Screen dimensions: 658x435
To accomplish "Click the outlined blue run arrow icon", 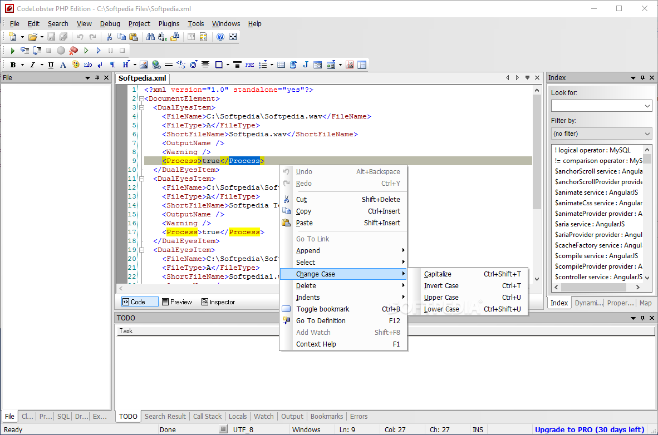I will (98, 51).
